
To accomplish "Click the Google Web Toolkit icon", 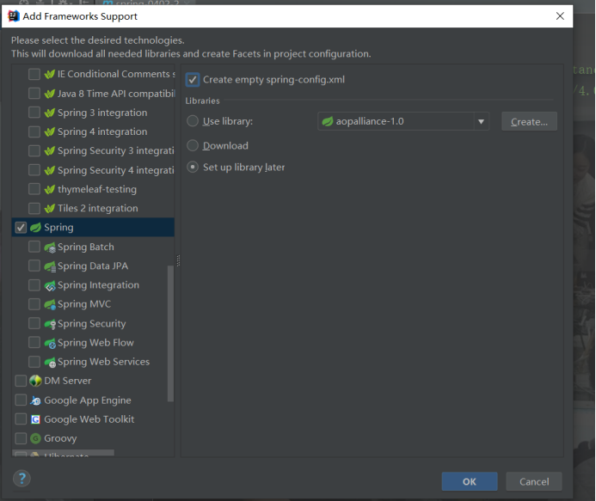I will 35,419.
